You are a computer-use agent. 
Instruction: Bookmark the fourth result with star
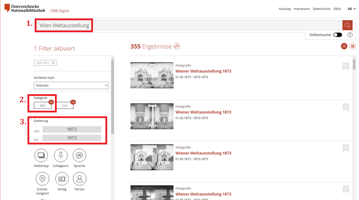pos(346,189)
